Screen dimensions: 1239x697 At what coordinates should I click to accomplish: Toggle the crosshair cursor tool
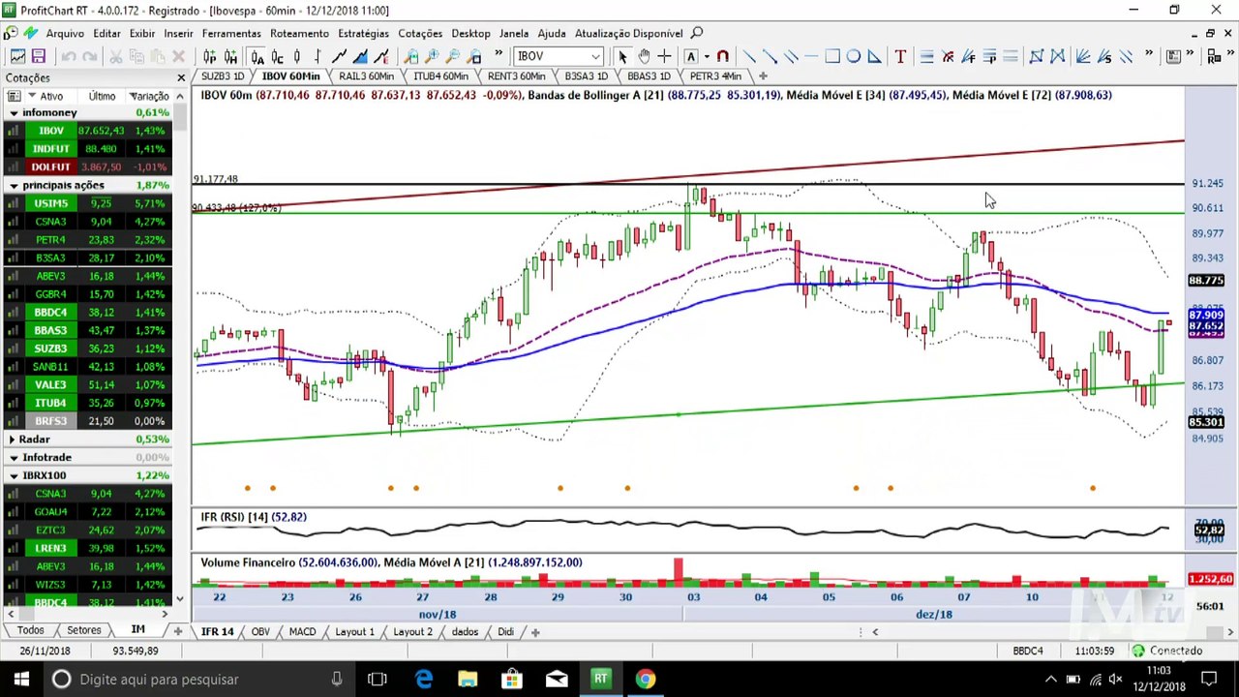[x=664, y=56]
